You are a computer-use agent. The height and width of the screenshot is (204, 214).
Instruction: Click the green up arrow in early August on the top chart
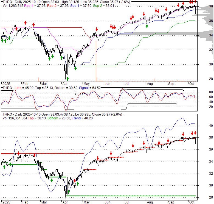tap(147, 26)
